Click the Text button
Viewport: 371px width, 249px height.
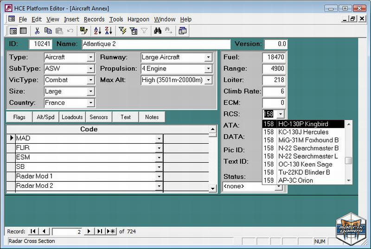[x=125, y=117]
